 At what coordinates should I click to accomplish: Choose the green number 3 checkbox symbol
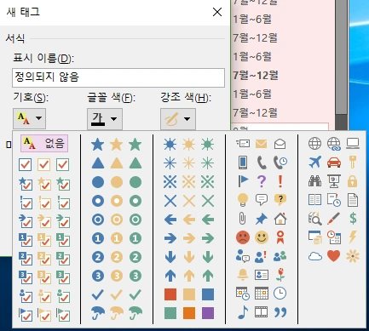pyautogui.click(x=62, y=277)
